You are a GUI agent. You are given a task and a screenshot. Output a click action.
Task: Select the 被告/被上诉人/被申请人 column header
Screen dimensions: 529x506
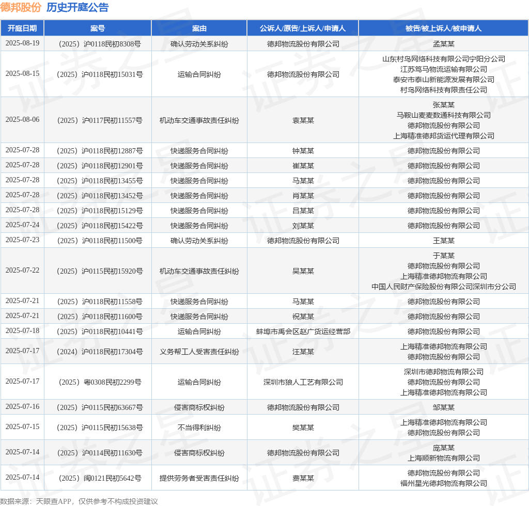(x=443, y=28)
